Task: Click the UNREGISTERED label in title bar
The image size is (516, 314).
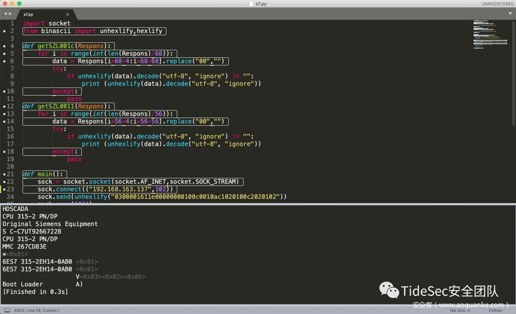Action: click(x=497, y=4)
